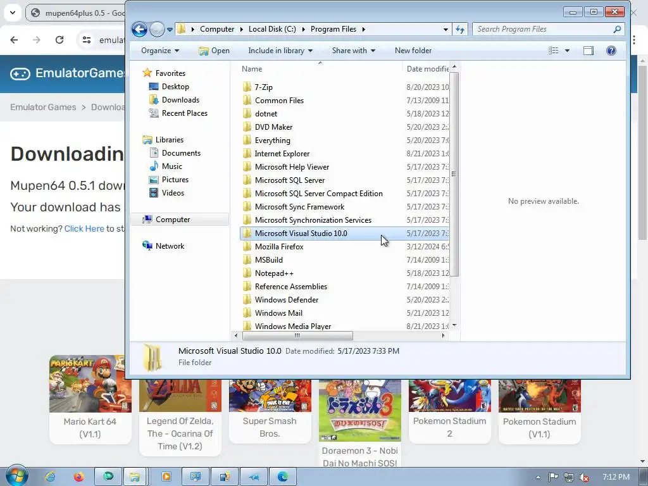Open the Edge browser taskbar icon
The height and width of the screenshot is (486, 648).
pos(283,477)
